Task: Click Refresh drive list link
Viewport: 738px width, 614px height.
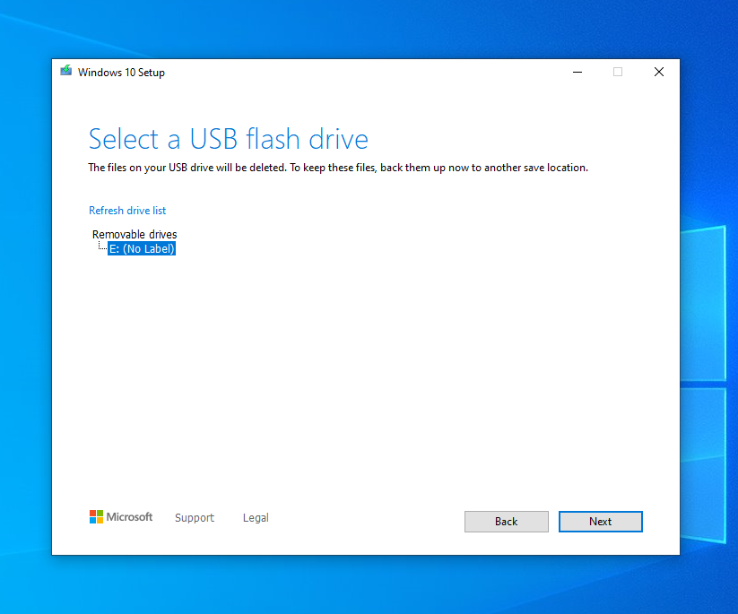Action: (127, 211)
